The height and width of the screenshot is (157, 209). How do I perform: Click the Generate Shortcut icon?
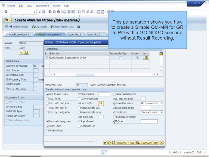[102, 12]
